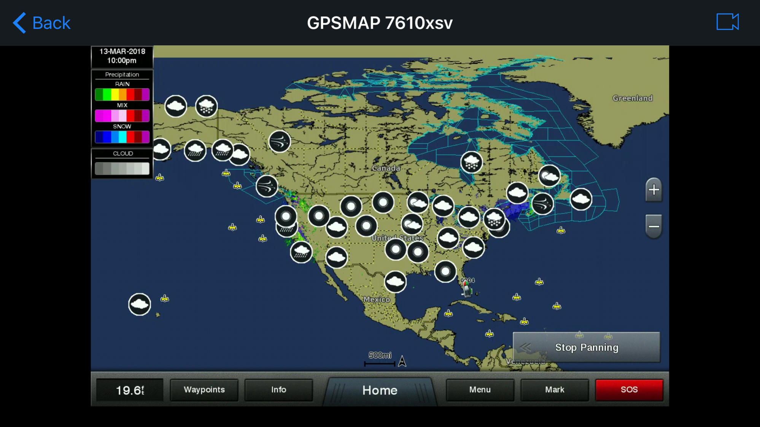The width and height of the screenshot is (760, 427).
Task: Return to the Home screen
Action: 380,390
